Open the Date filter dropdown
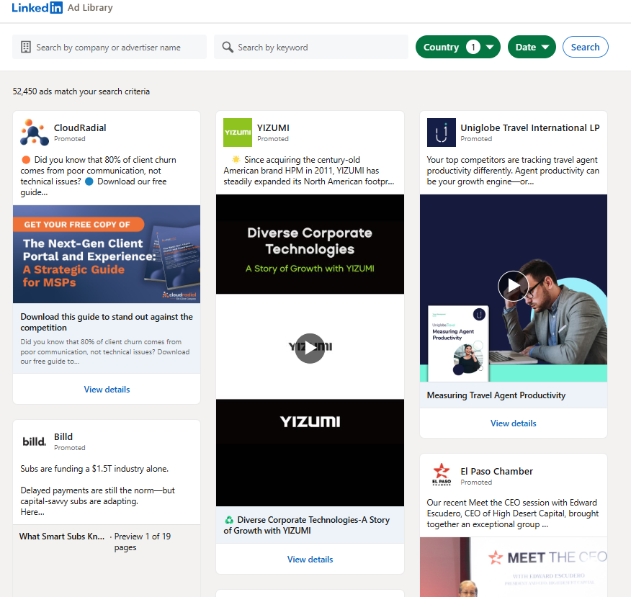The height and width of the screenshot is (597, 631). 532,47
